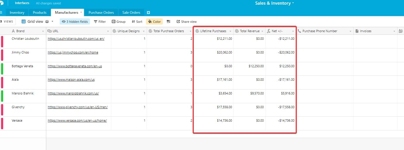Open the Sort button
Viewport: 404px width, 150px height.
[137, 22]
